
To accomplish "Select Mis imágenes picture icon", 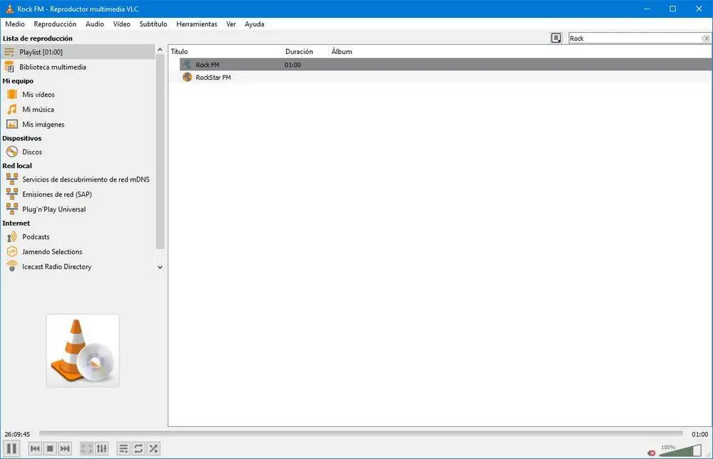I will pyautogui.click(x=12, y=125).
